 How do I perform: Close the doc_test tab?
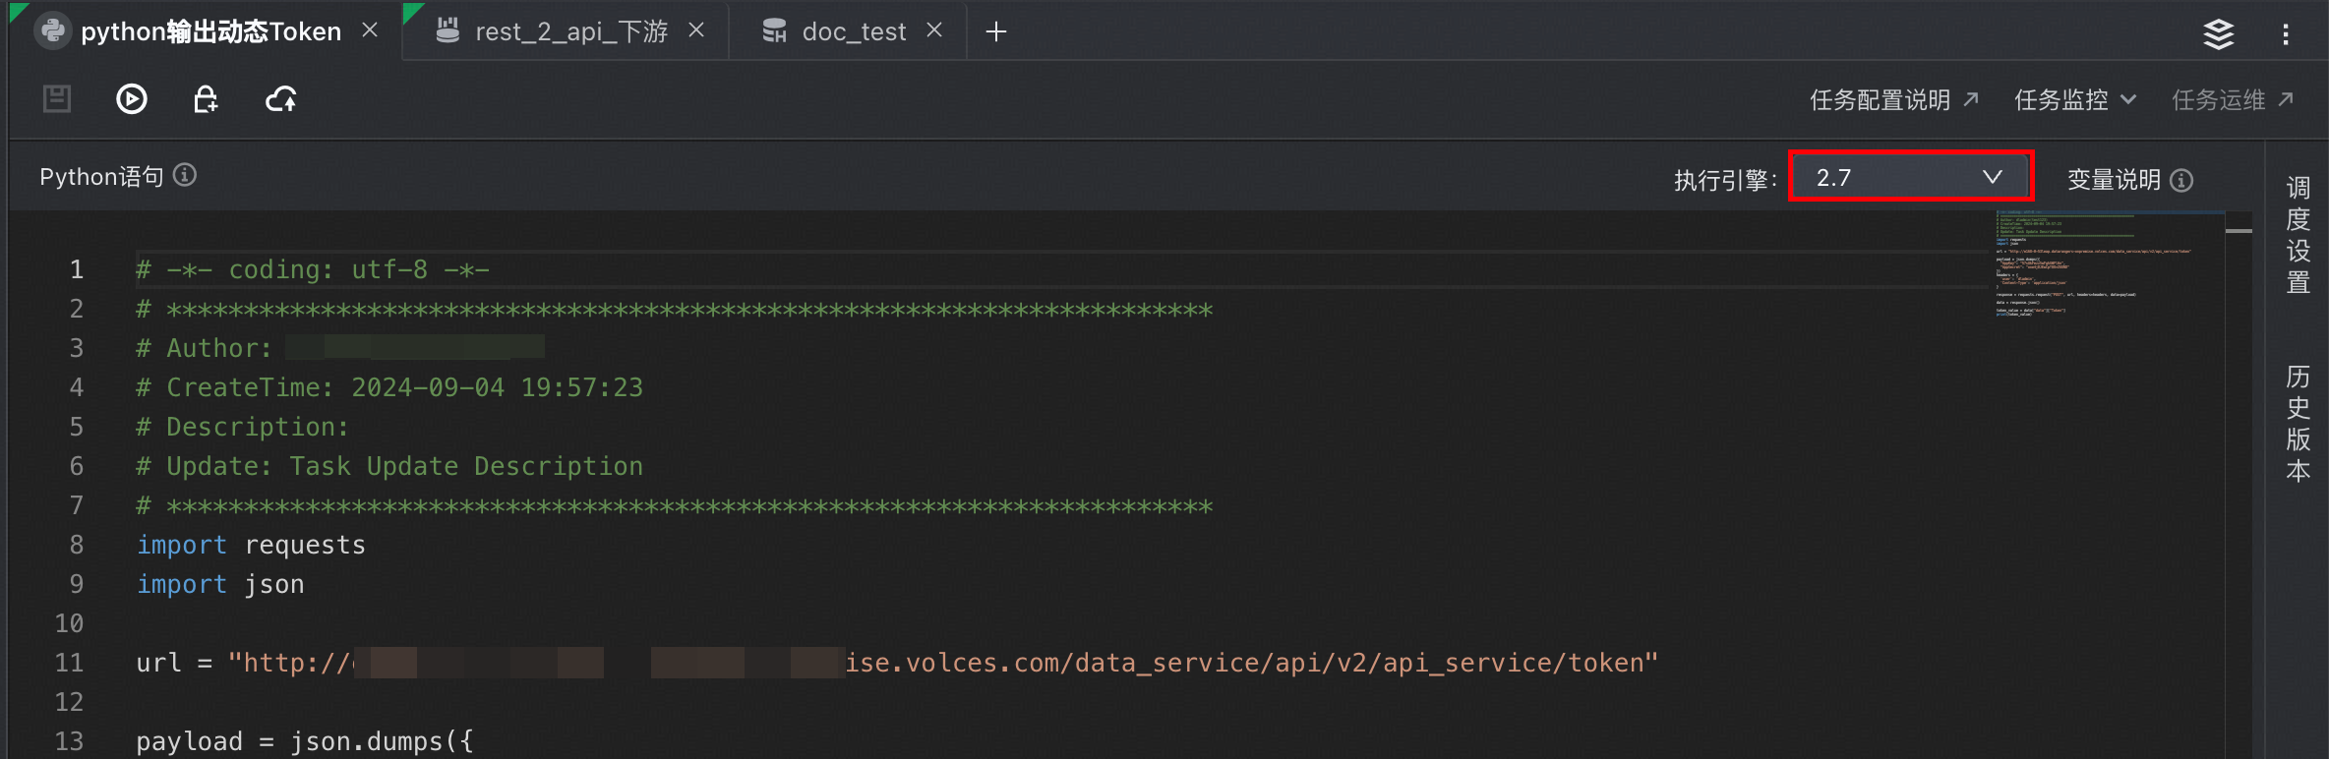click(934, 30)
